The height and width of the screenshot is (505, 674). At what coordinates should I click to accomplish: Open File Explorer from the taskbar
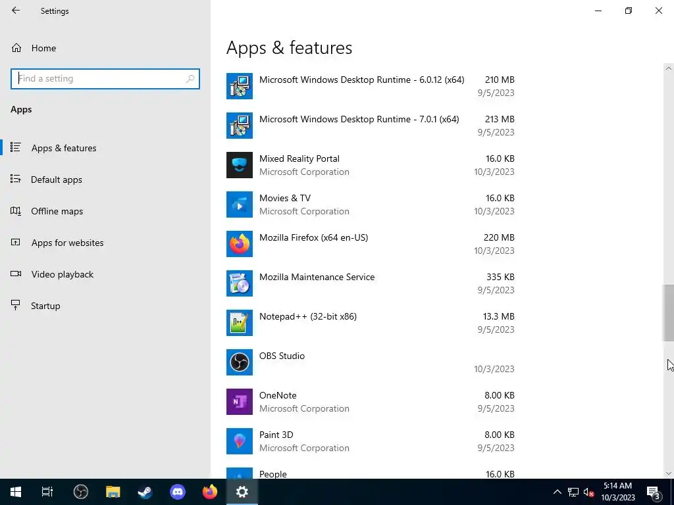click(113, 492)
